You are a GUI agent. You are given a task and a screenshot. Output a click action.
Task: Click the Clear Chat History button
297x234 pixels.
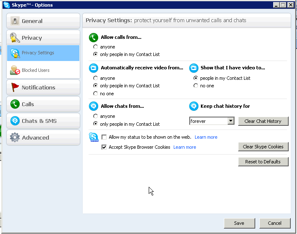click(x=263, y=121)
